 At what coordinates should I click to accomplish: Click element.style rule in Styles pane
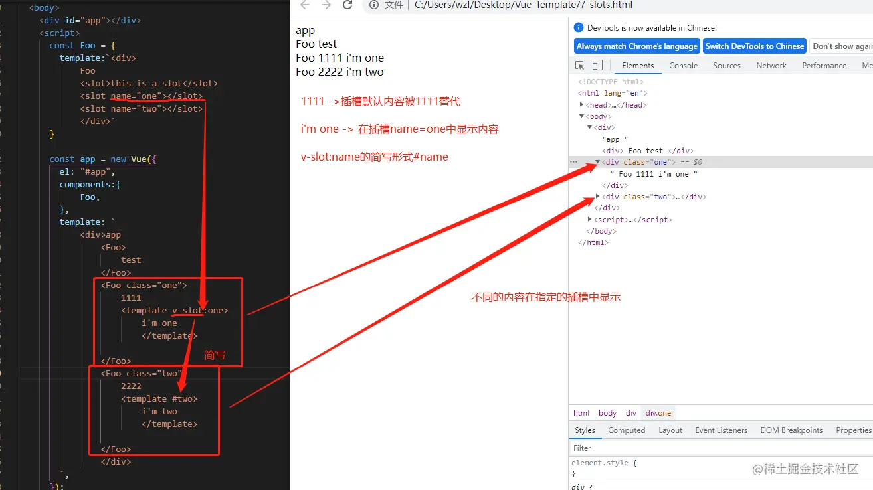604,463
